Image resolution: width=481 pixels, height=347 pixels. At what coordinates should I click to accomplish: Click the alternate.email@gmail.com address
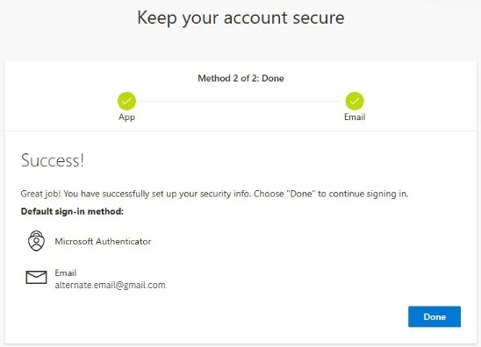[x=110, y=285]
